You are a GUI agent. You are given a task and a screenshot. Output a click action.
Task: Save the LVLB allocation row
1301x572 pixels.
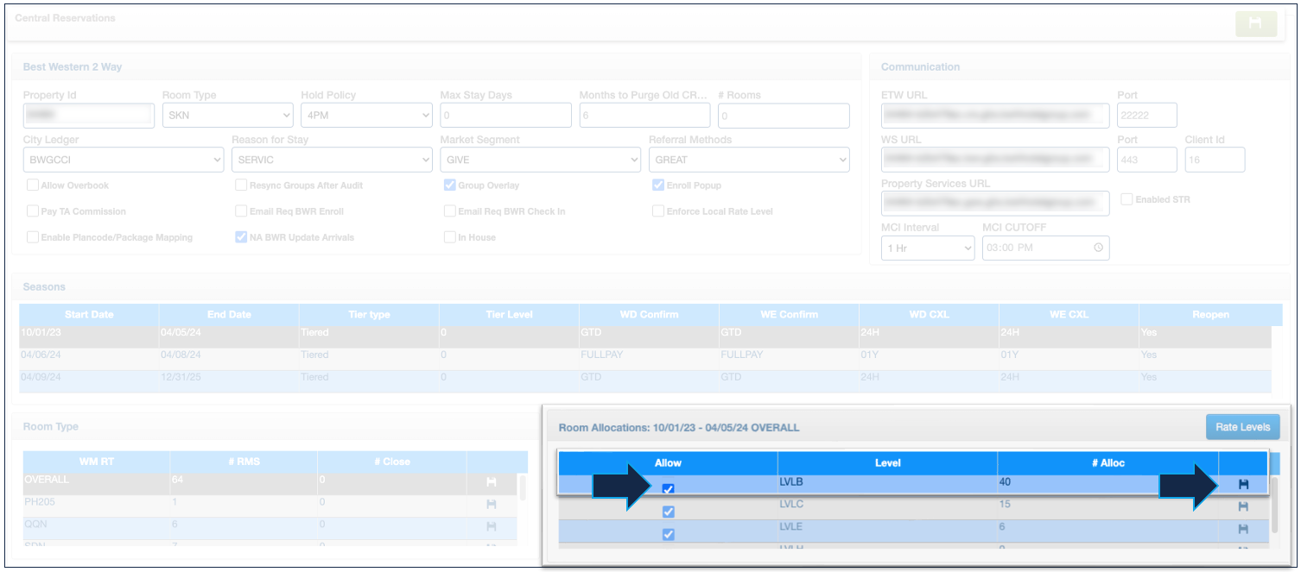[x=1243, y=485]
